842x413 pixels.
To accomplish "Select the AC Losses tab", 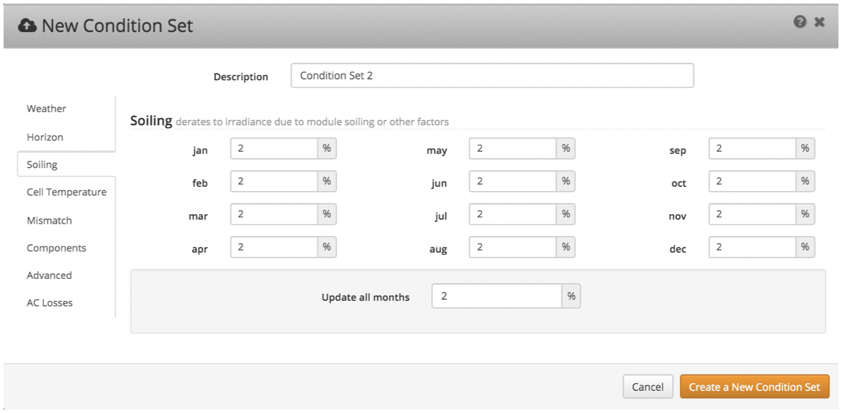I will click(x=50, y=303).
